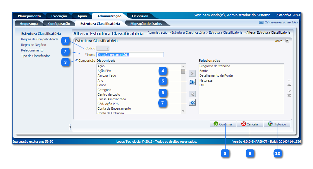Screen dimensions: 313x169
Task: Uncheck the Ativo checkbox
Action: pyautogui.click(x=287, y=41)
